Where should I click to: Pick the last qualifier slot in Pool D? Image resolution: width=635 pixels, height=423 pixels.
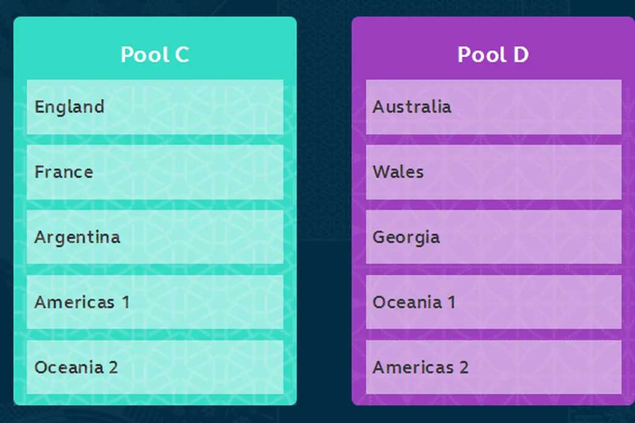[x=493, y=367]
